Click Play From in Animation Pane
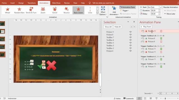 coord(146,27)
